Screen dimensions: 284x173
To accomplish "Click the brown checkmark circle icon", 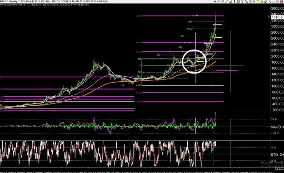I will [x=265, y=1].
